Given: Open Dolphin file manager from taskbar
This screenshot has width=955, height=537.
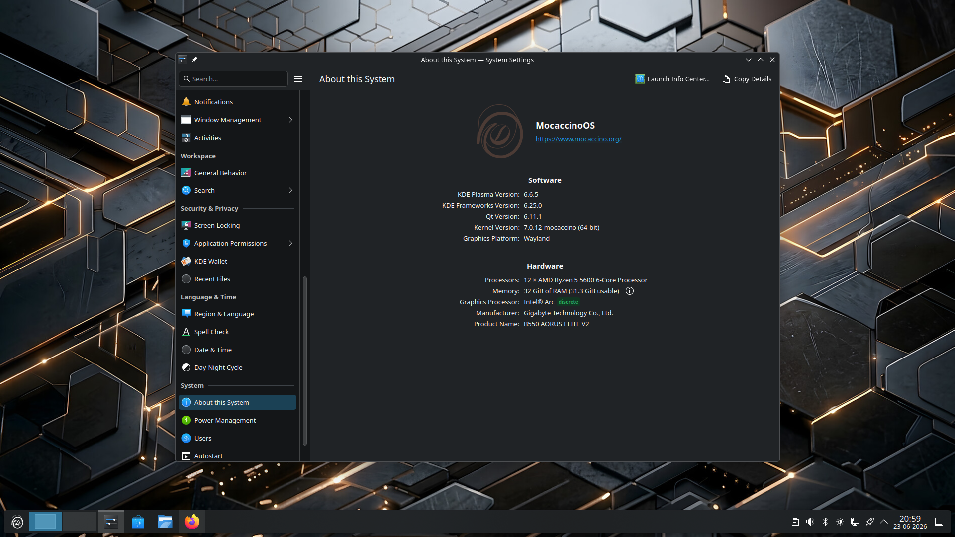Looking at the screenshot, I should [x=165, y=522].
